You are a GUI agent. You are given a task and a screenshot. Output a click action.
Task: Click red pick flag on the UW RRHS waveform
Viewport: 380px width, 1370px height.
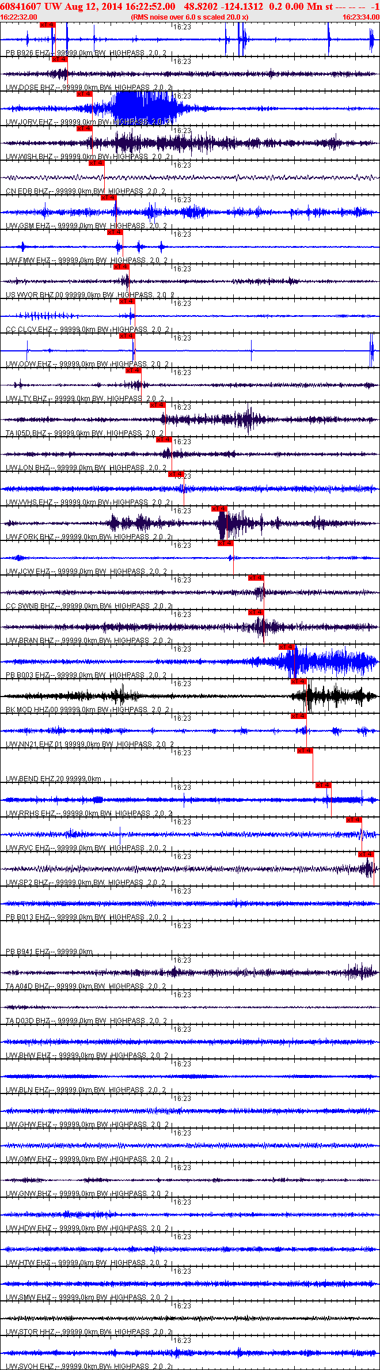point(323,785)
